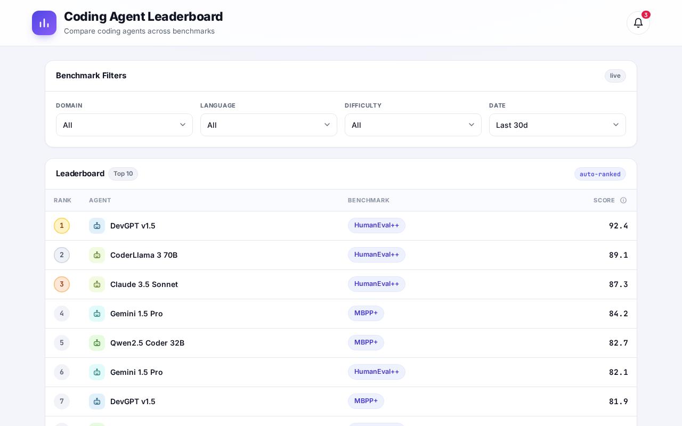Open the notifications bell
The width and height of the screenshot is (682, 426).
point(638,23)
